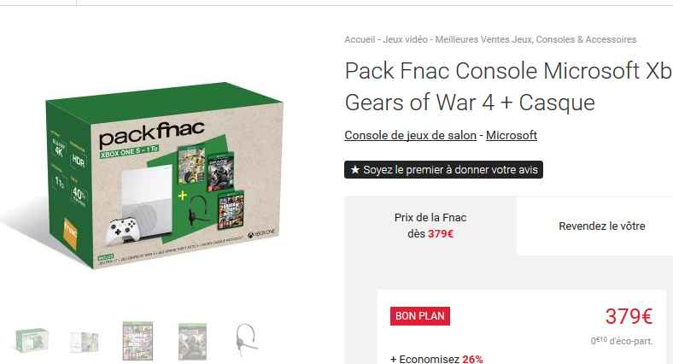Screen dimensions: 673x364
Task: Open the Microsoft brand link
Action: [x=512, y=135]
